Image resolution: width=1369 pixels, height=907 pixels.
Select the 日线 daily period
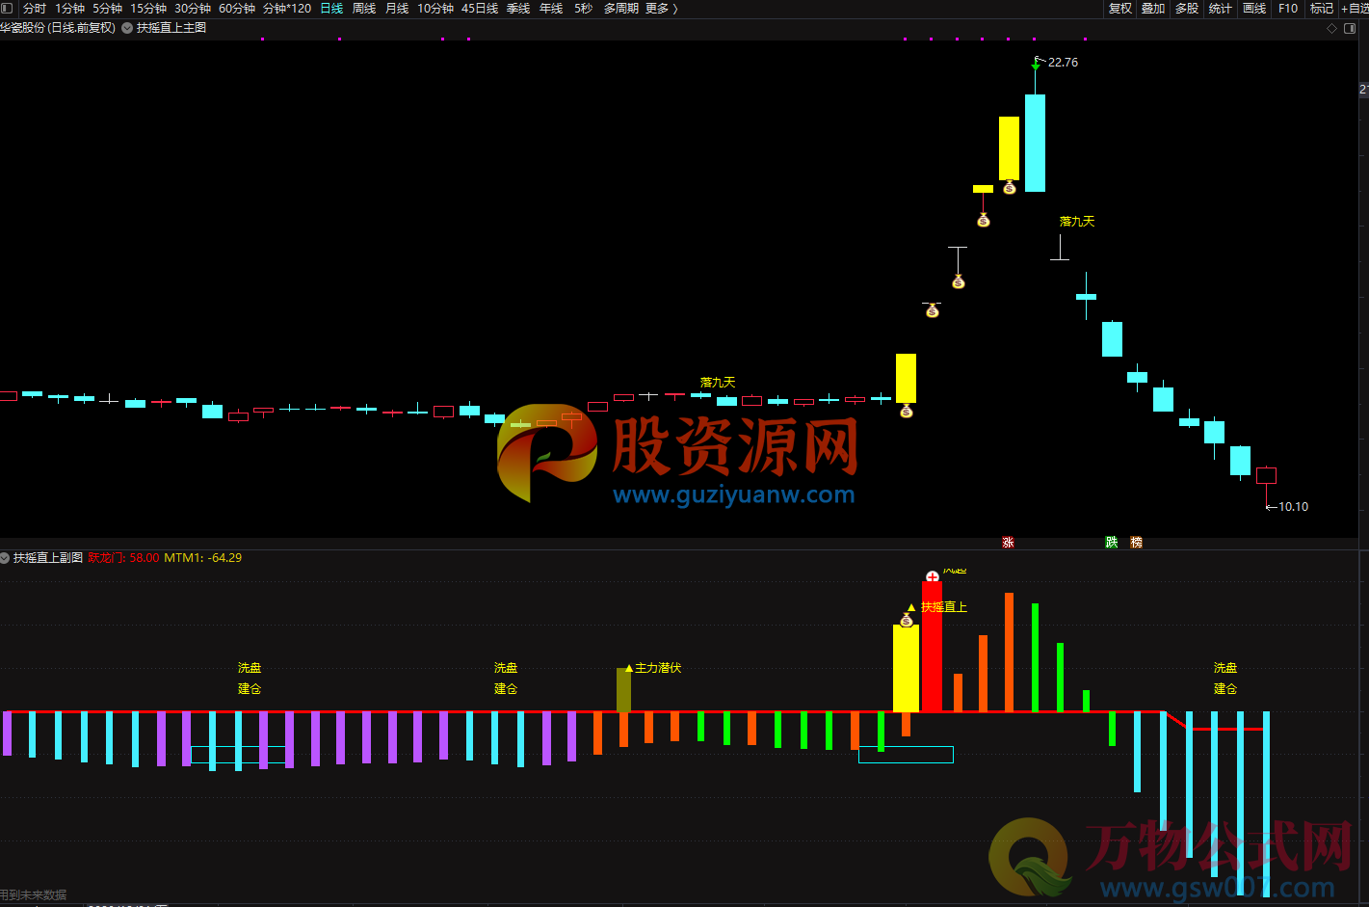(x=331, y=8)
